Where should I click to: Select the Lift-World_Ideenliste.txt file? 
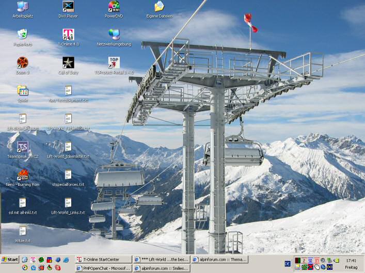(x=68, y=147)
